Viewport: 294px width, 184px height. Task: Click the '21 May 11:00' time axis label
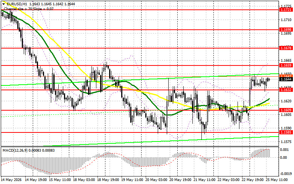pos(204,180)
